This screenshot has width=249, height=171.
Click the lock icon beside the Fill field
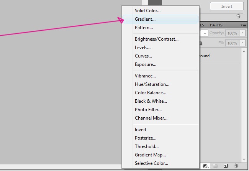201,43
